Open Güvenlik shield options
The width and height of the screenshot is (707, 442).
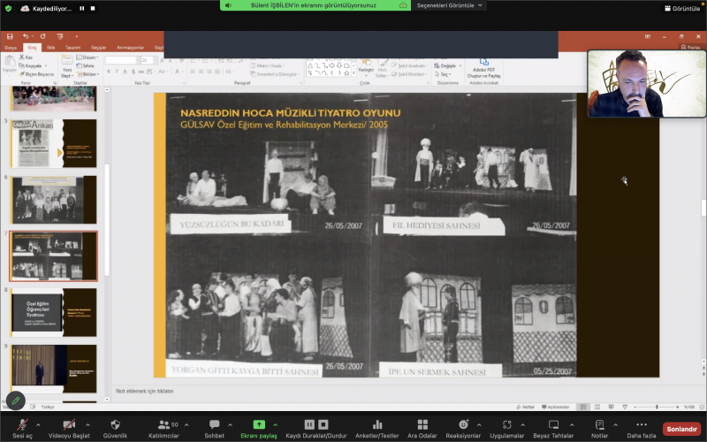pos(115,429)
